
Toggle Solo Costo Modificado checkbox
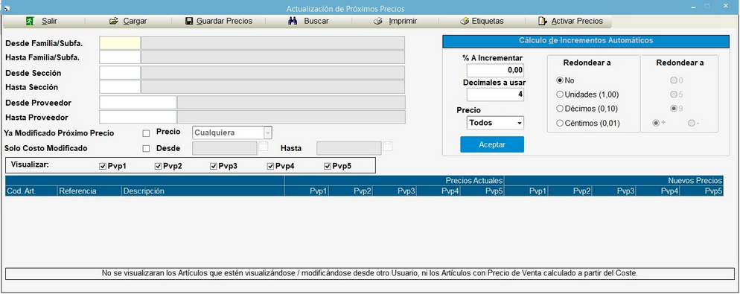pos(146,149)
